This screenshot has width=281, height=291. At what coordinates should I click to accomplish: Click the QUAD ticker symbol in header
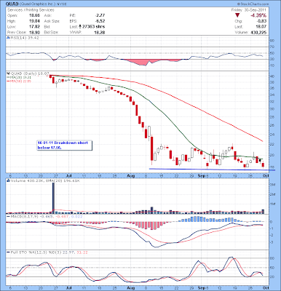[12, 4]
